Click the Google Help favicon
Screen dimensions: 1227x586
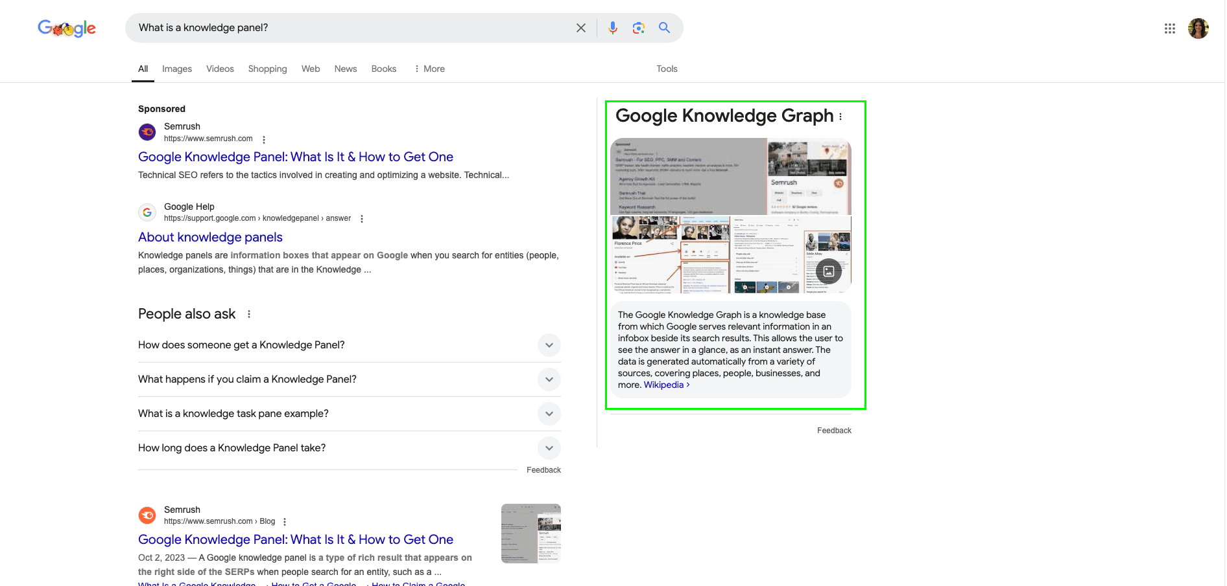coord(147,212)
